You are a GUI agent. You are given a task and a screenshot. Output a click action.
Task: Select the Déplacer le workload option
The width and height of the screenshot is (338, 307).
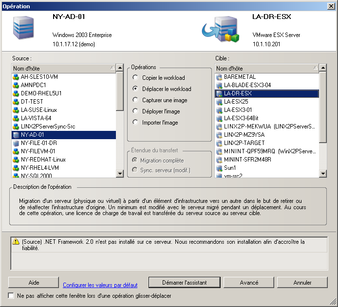[162, 89]
